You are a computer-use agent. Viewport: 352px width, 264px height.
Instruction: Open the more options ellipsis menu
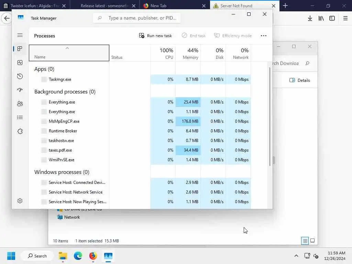[x=264, y=36]
